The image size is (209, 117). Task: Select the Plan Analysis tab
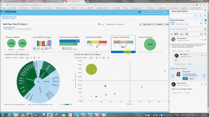coord(8,29)
